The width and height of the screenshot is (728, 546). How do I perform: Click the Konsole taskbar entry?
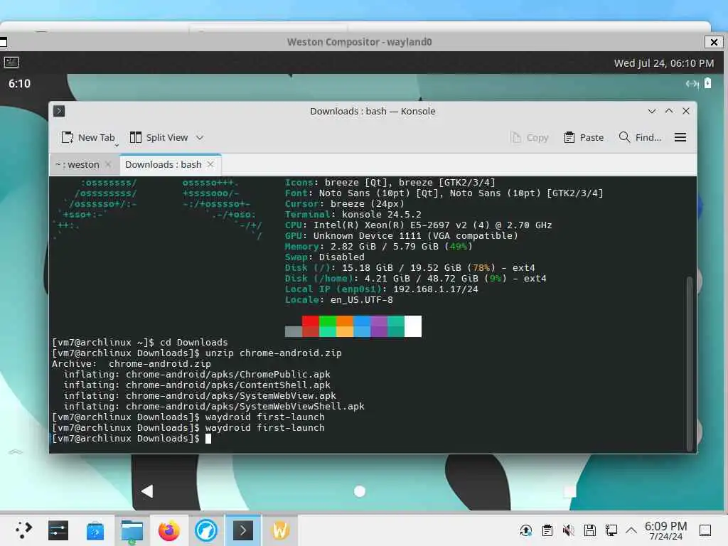pos(243,530)
